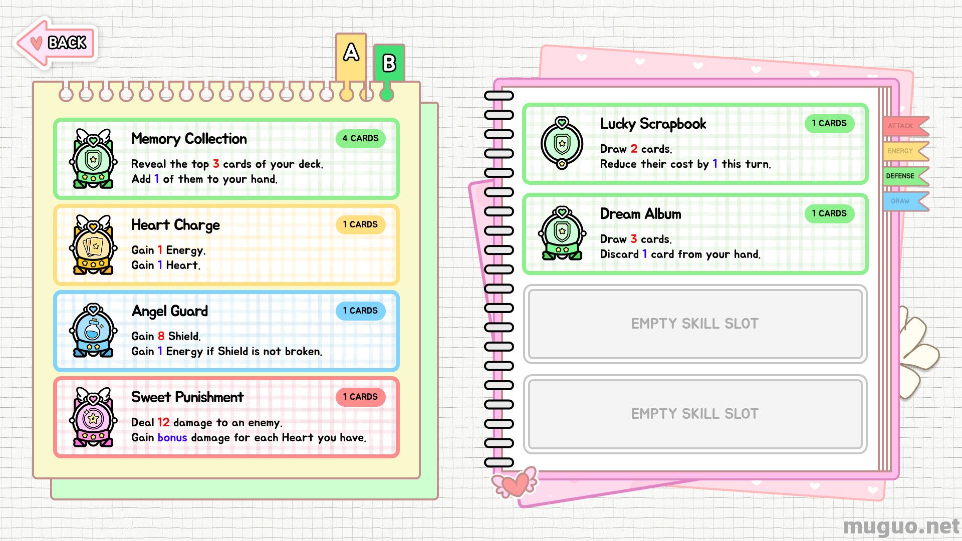Select the Heart Charge card icon
Image resolution: width=962 pixels, height=541 pixels.
[x=93, y=244]
